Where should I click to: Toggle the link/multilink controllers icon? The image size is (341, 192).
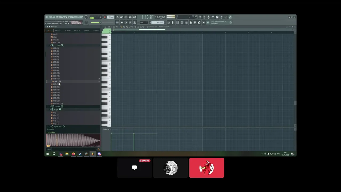130,22
